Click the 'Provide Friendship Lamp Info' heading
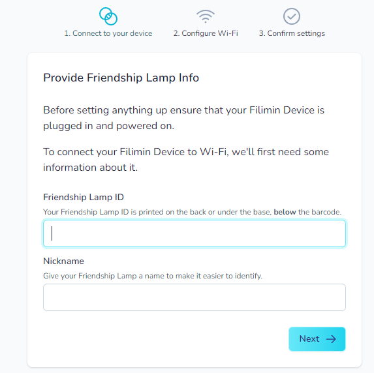The width and height of the screenshot is (374, 373). coord(121,78)
